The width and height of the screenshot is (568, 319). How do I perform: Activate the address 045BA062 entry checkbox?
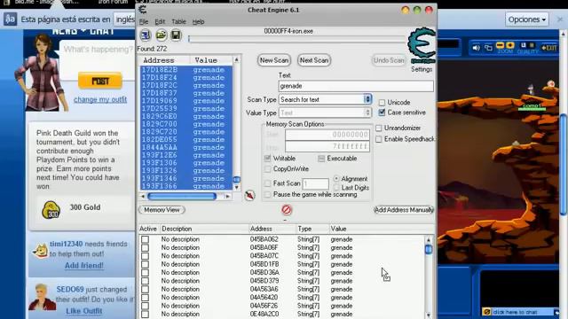(145, 239)
